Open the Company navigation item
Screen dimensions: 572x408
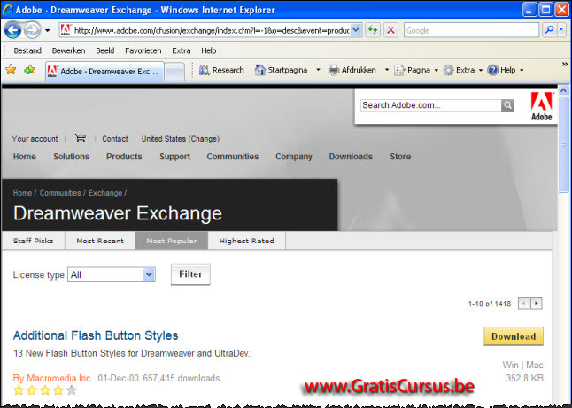coord(294,157)
